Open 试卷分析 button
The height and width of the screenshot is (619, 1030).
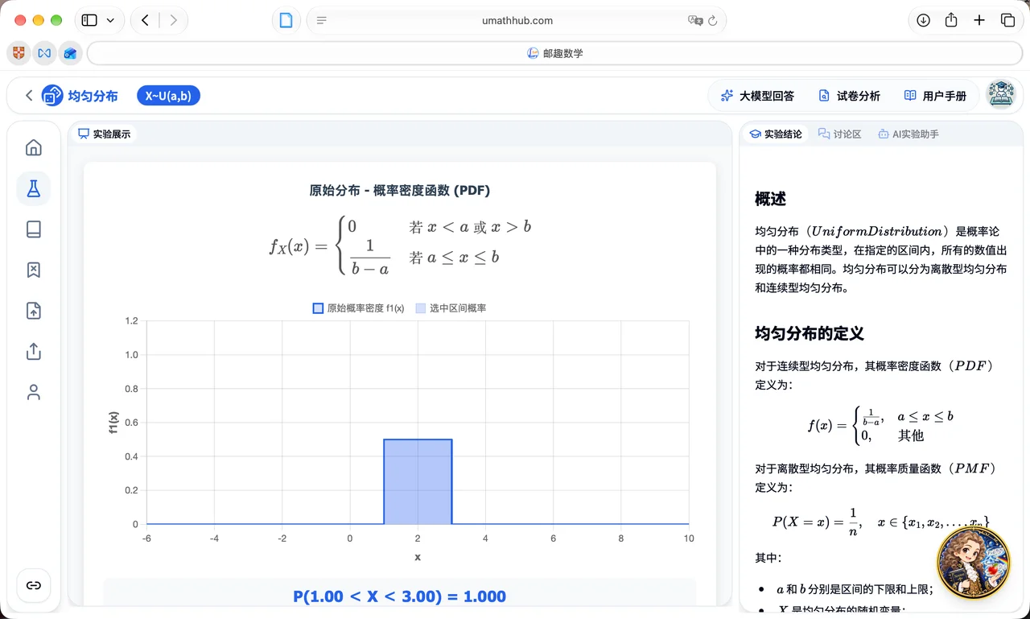point(850,96)
